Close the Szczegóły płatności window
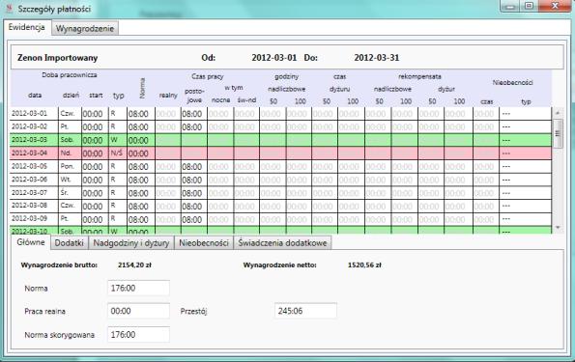Image resolution: width=575 pixels, height=362 pixels. pyautogui.click(x=556, y=6)
